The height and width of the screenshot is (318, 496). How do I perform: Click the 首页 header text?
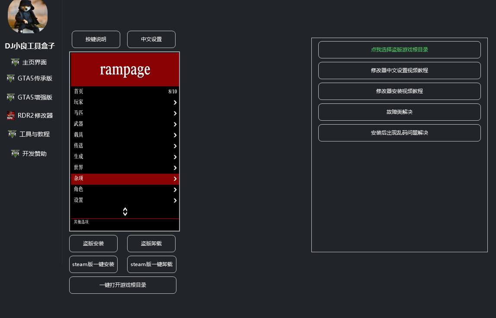[x=78, y=91]
